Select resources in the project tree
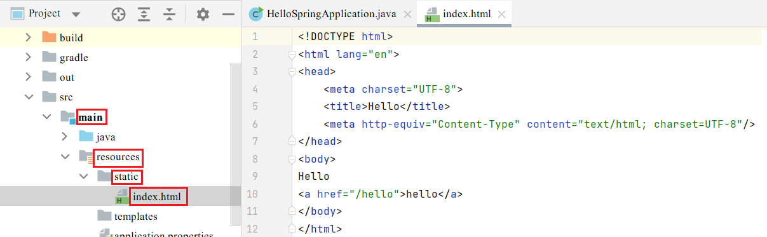The image size is (767, 237). (118, 157)
